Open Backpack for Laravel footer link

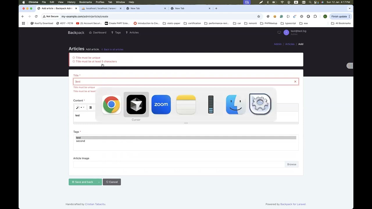click(293, 204)
